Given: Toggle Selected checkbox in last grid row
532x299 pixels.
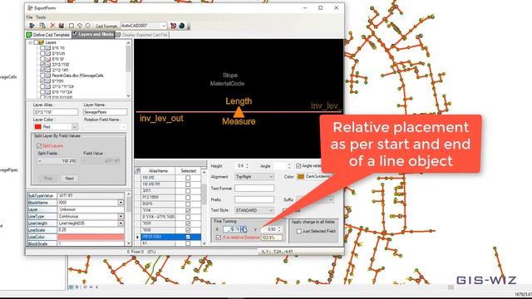Looking at the screenshot, I should pyautogui.click(x=188, y=243).
